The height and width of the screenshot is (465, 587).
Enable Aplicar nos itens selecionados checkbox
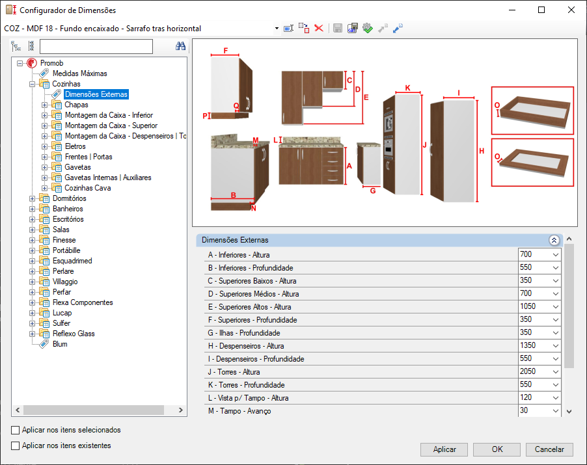[16, 431]
